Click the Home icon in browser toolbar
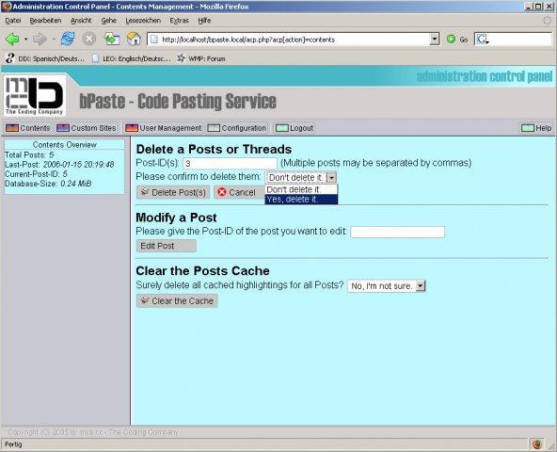This screenshot has width=557, height=452. pyautogui.click(x=134, y=39)
